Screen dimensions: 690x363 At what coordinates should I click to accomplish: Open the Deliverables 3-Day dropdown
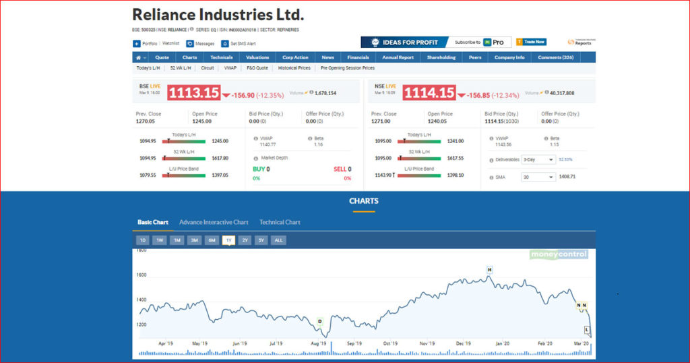[538, 160]
